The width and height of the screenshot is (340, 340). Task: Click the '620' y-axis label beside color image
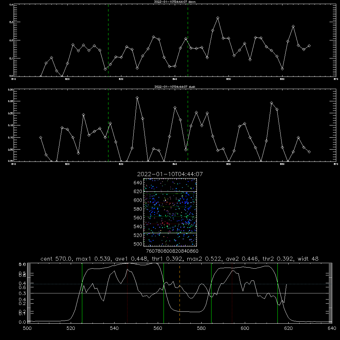point(138,191)
